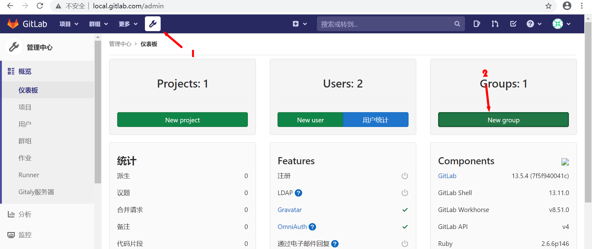The width and height of the screenshot is (592, 249).
Task: Click the browser forward arrow
Action: [x=25, y=6]
